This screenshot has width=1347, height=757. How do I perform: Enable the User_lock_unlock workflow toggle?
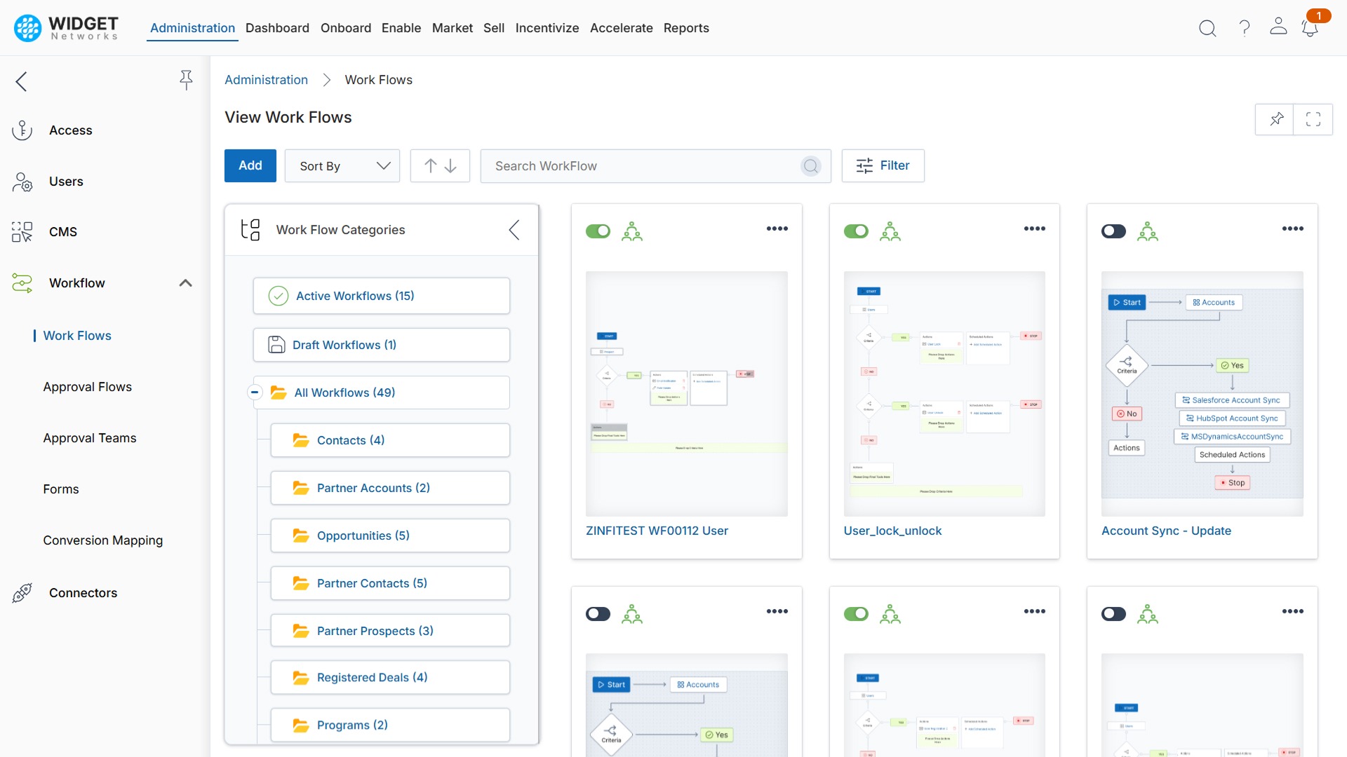(856, 231)
